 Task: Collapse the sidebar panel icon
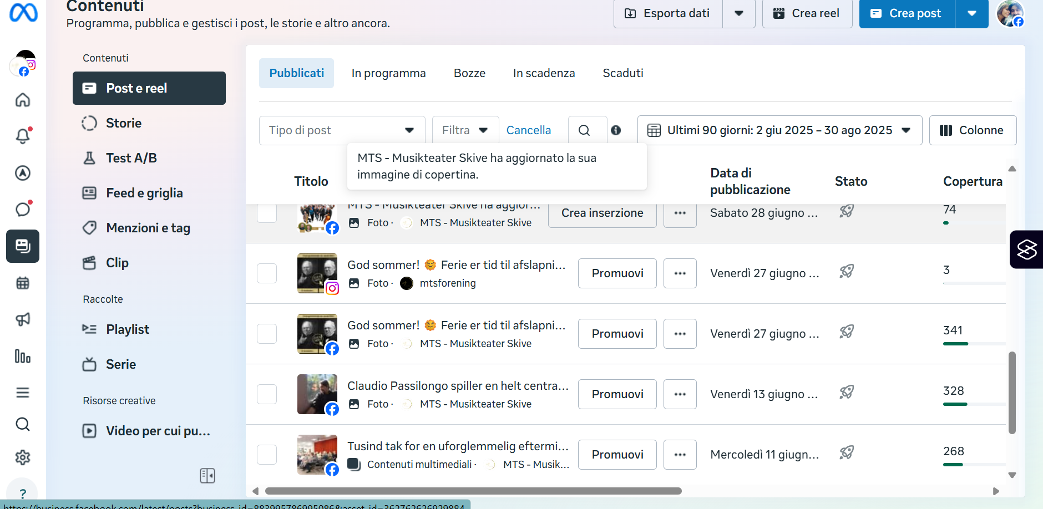pos(207,476)
